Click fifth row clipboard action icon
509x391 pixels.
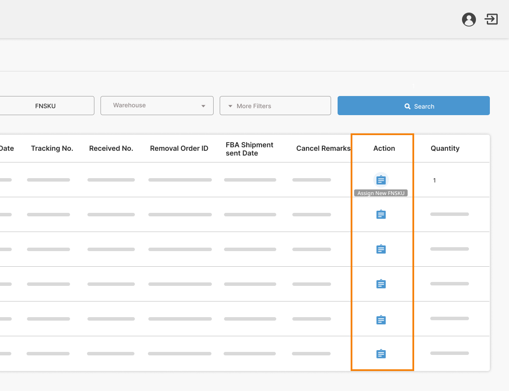click(x=381, y=320)
